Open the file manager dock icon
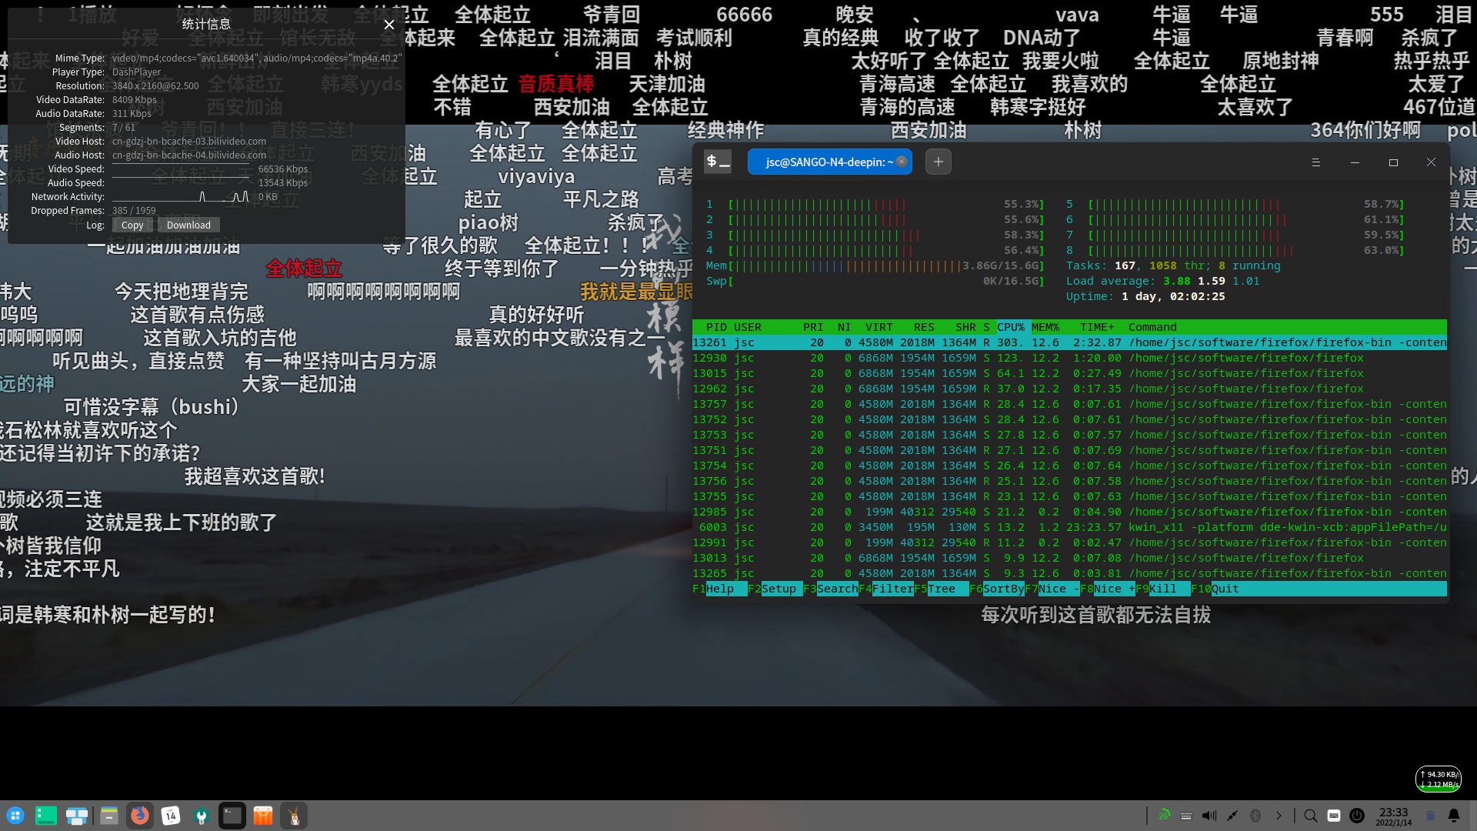This screenshot has height=831, width=1477. pyautogui.click(x=108, y=816)
